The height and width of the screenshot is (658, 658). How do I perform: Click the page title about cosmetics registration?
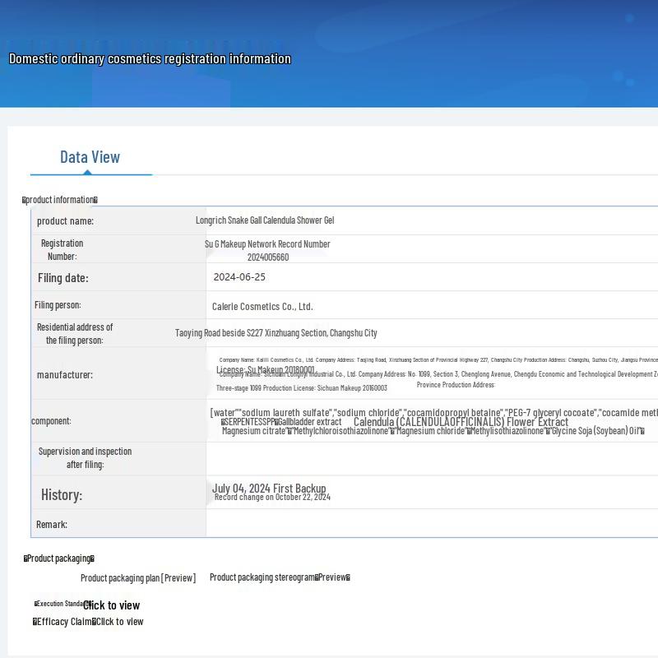pyautogui.click(x=150, y=59)
